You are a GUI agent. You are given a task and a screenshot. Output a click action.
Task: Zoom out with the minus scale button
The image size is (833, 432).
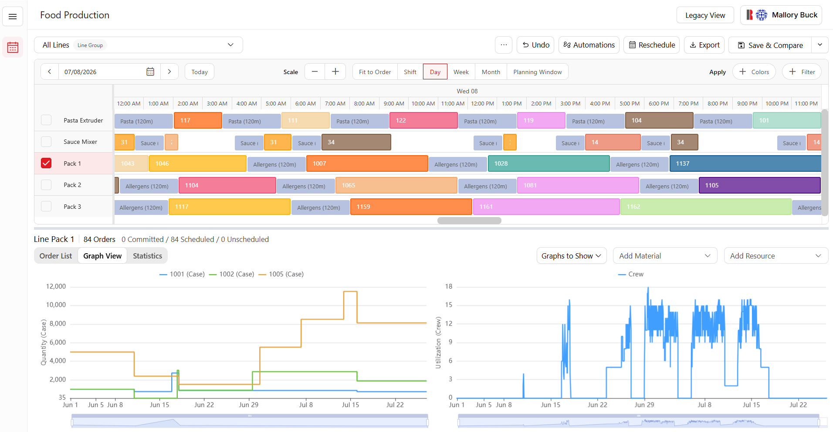point(315,72)
